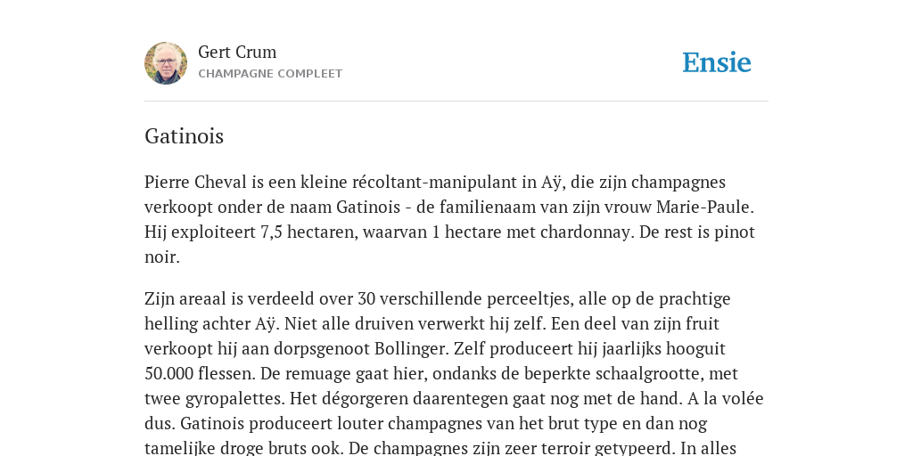913x456 pixels.
Task: Select the CHAMPAGNE COMPLEET source label
Action: click(270, 74)
